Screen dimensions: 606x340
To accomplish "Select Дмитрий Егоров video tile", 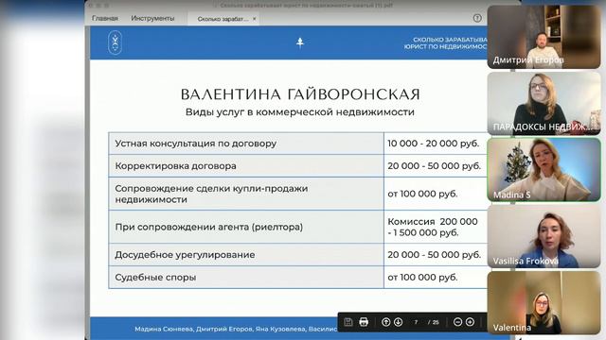I will (544, 37).
